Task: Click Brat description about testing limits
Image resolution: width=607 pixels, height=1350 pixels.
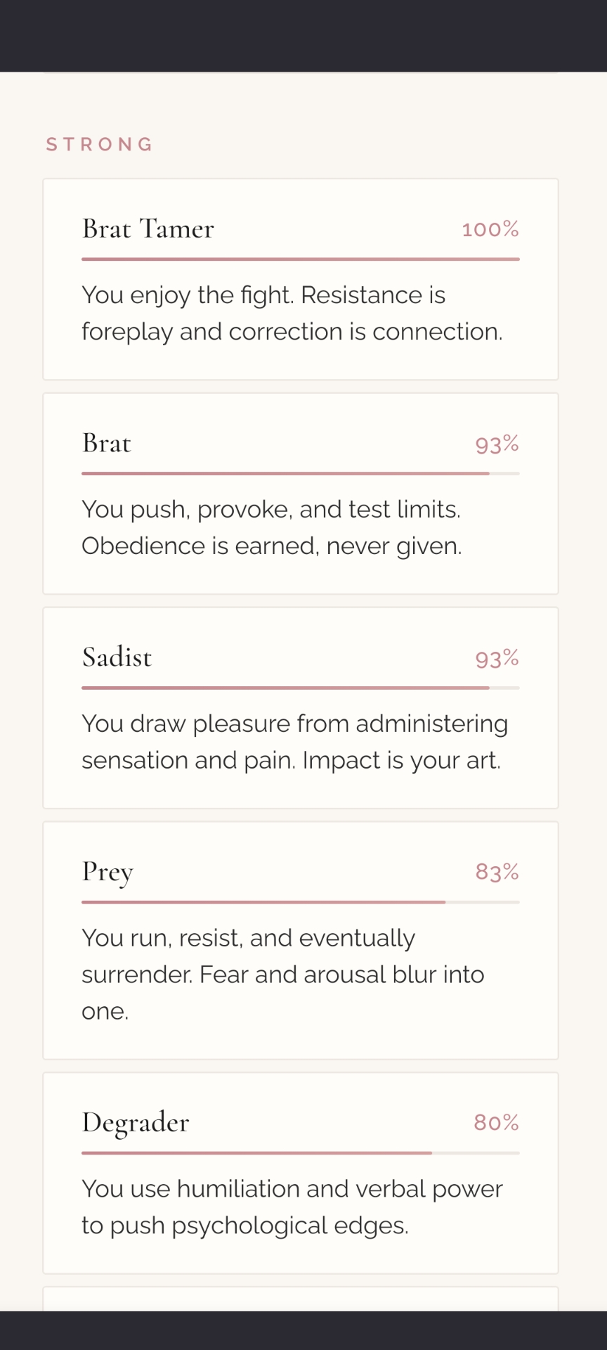Action: pyautogui.click(x=272, y=527)
